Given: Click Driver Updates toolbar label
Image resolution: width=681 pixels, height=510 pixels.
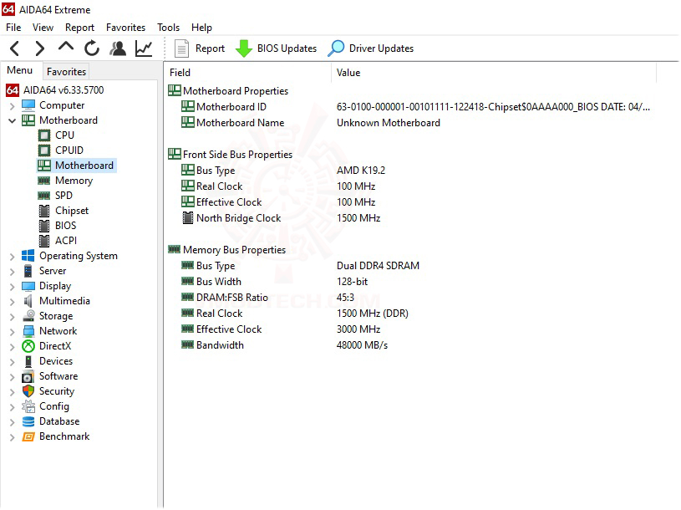Looking at the screenshot, I should pos(381,48).
